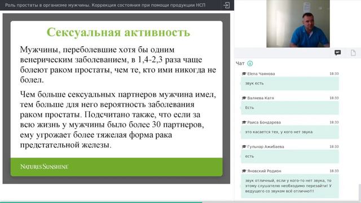Click graduation cap icon beside Гульнар Ажибаева
The image size is (361, 203).
[x=244, y=147]
